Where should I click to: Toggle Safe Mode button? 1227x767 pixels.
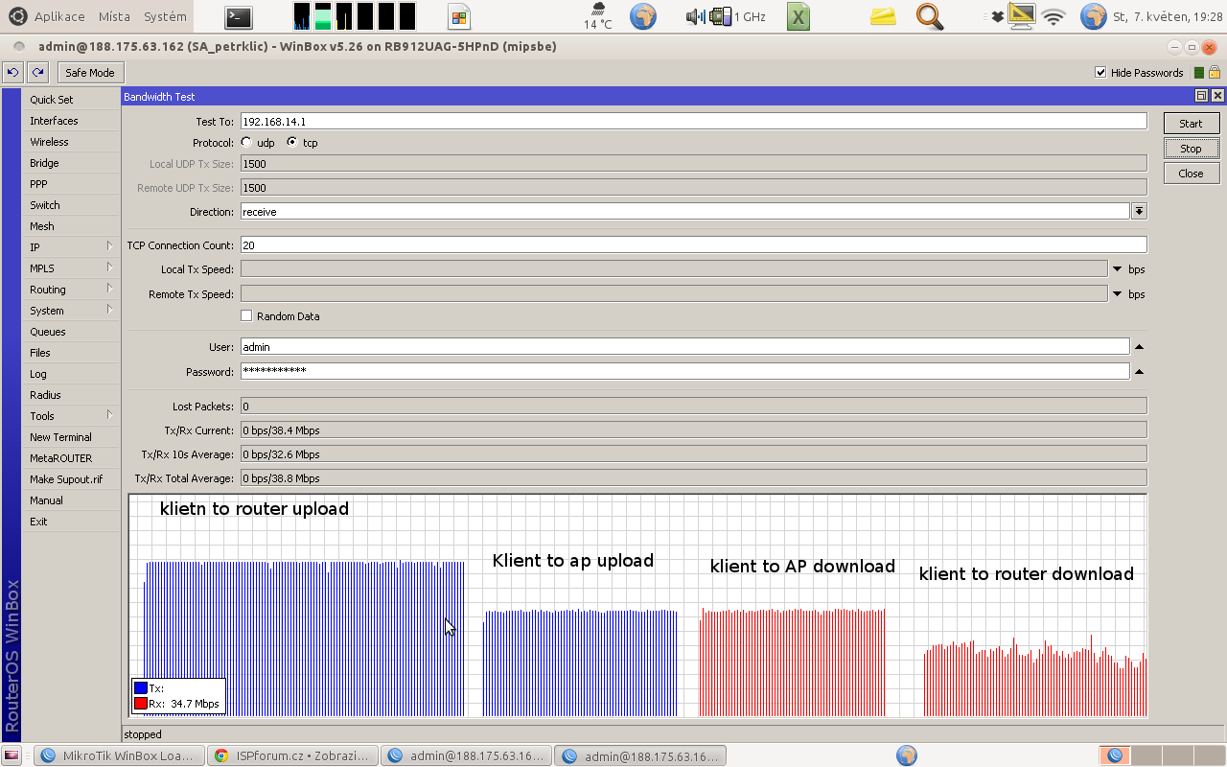point(90,72)
